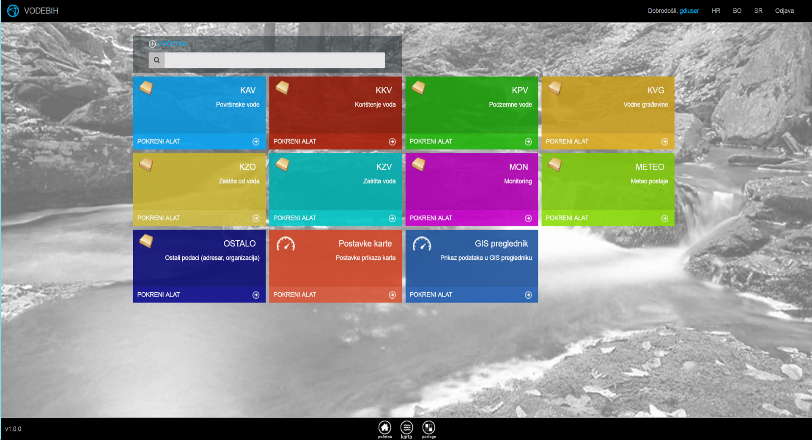The height and width of the screenshot is (440, 812).
Task: Click the VODEBIH logo icon
Action: pos(13,11)
